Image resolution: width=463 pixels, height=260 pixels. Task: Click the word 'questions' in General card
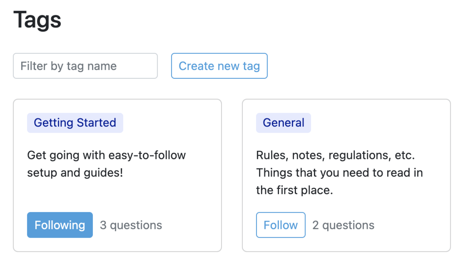[x=348, y=225]
